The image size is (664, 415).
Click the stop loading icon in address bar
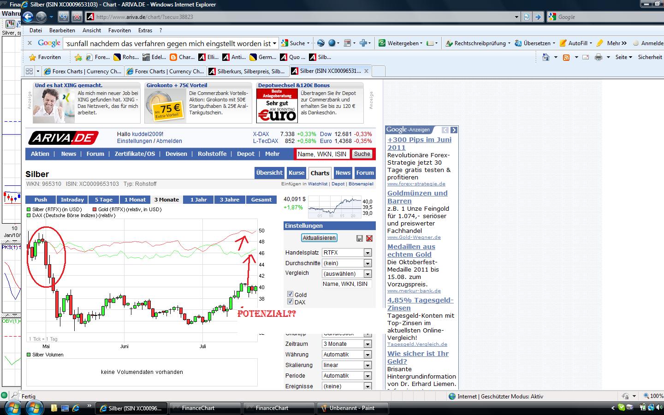point(77,17)
